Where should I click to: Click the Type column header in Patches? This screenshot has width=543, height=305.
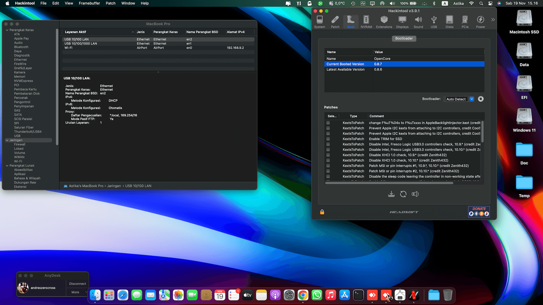point(353,116)
